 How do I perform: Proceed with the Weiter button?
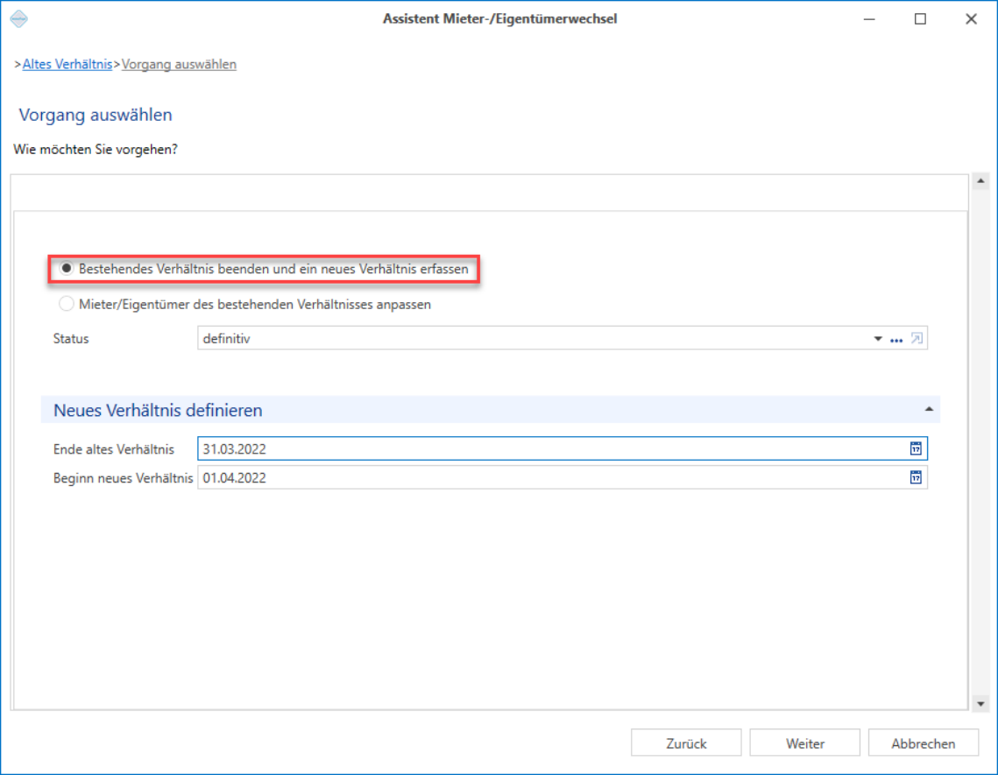tap(804, 743)
